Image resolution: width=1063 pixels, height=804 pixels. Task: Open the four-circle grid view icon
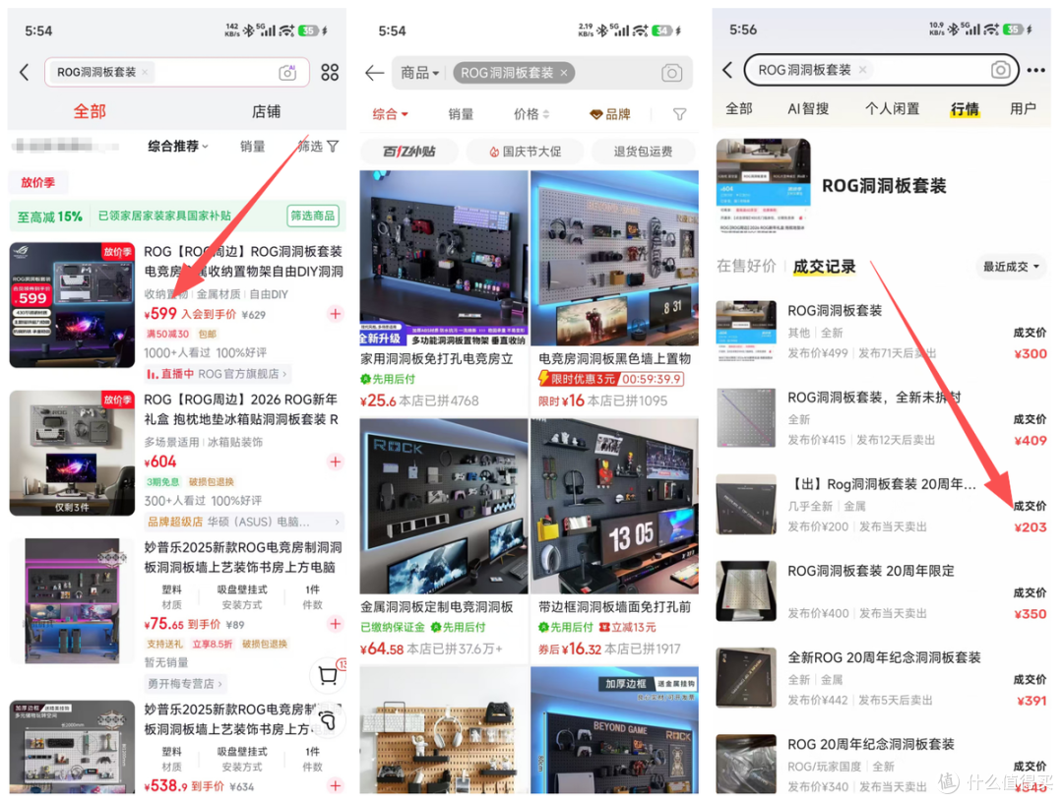point(330,73)
